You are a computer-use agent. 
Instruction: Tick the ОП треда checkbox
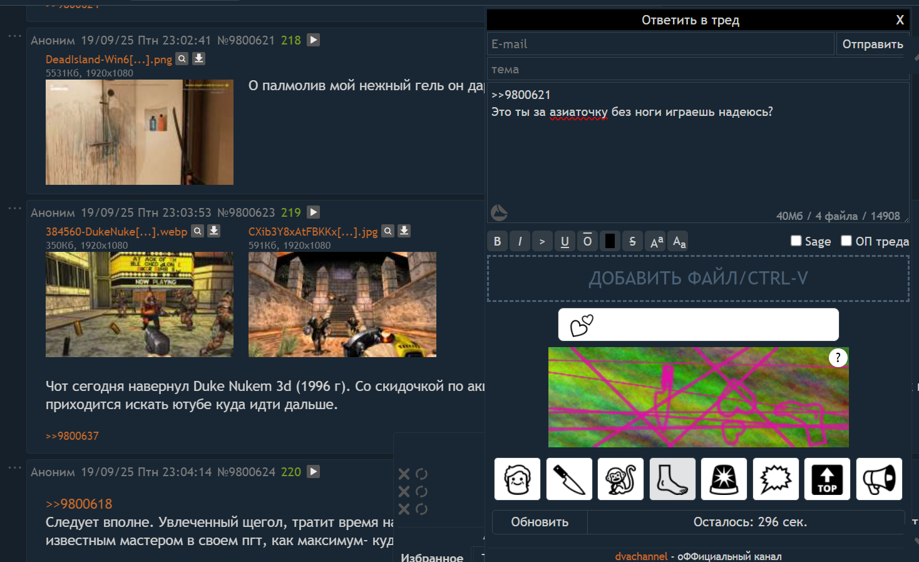[x=846, y=241]
